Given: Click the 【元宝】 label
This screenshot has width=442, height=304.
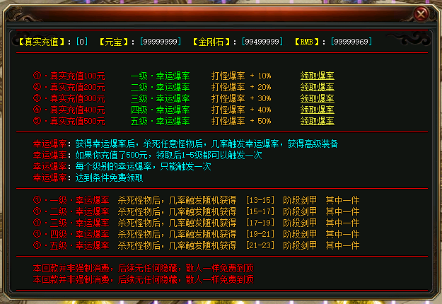Looking at the screenshot, I should pos(113,42).
